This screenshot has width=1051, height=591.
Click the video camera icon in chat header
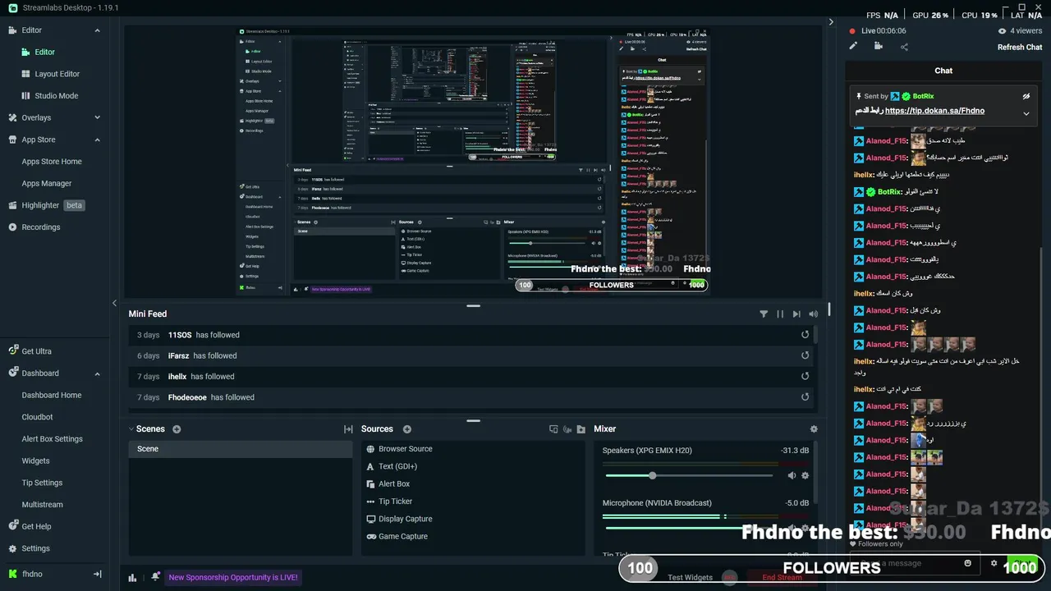[x=879, y=47]
